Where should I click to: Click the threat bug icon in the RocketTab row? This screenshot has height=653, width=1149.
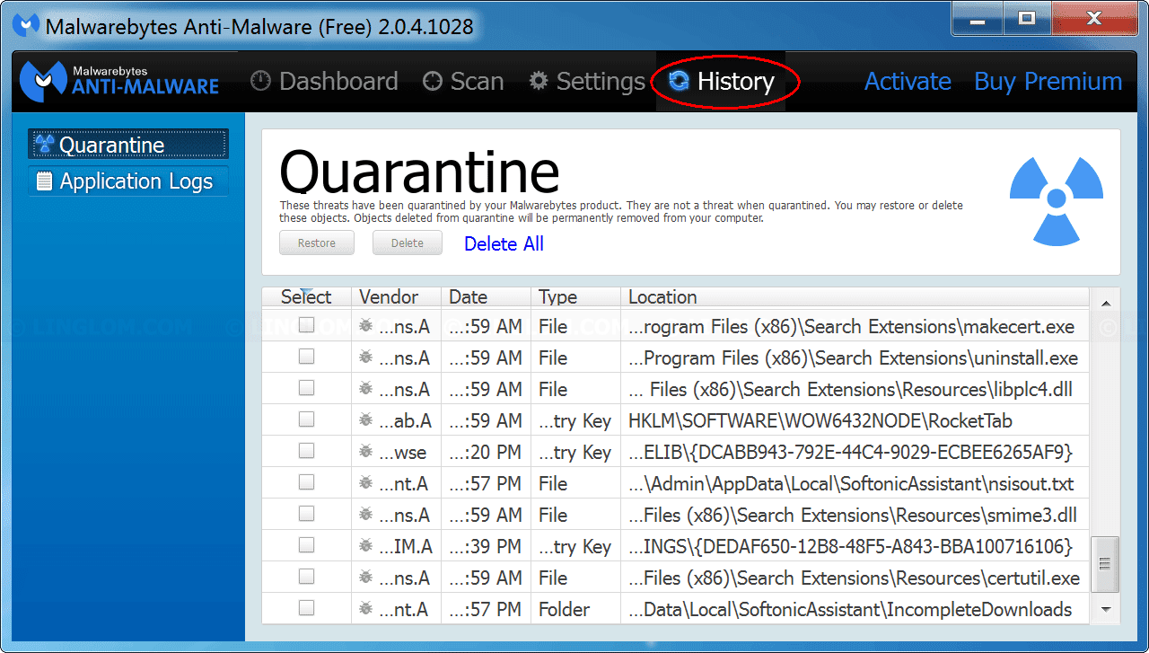365,420
